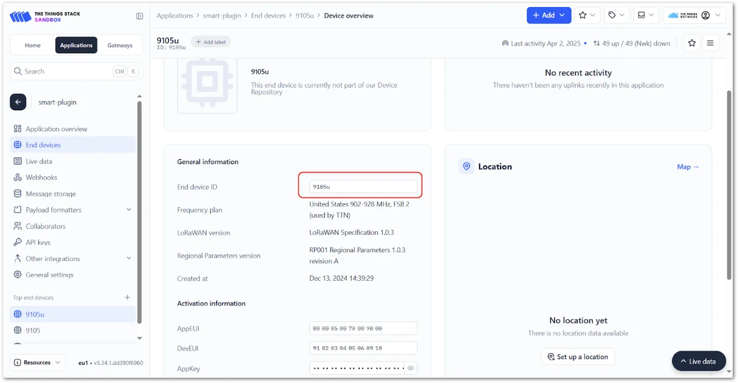Open General settings in sidebar
738x383 pixels.
click(73, 274)
